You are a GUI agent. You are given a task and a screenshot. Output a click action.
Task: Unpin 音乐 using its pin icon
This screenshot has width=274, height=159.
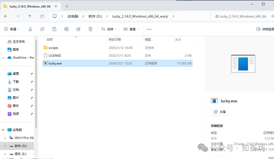click(x=32, y=106)
